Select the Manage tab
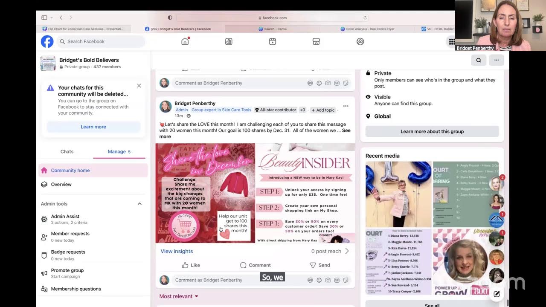 point(119,151)
